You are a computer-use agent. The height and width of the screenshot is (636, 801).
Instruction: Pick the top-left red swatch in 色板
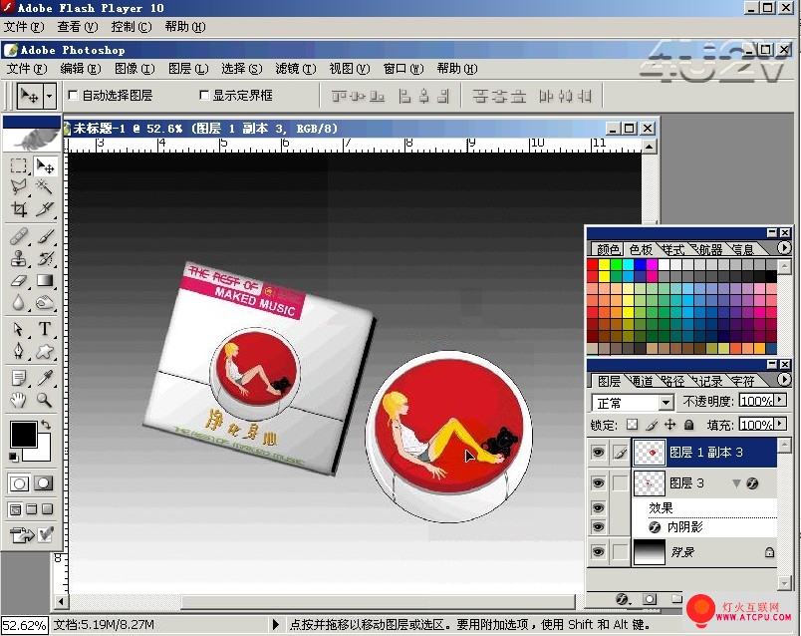(x=593, y=264)
